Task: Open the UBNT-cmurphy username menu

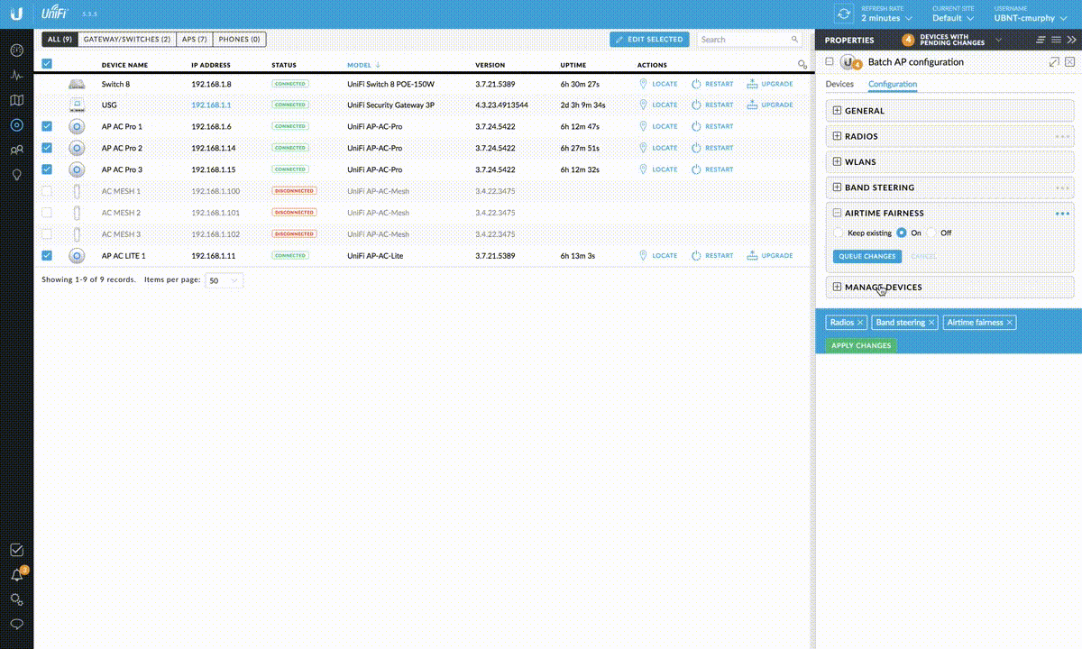Action: point(1032,18)
